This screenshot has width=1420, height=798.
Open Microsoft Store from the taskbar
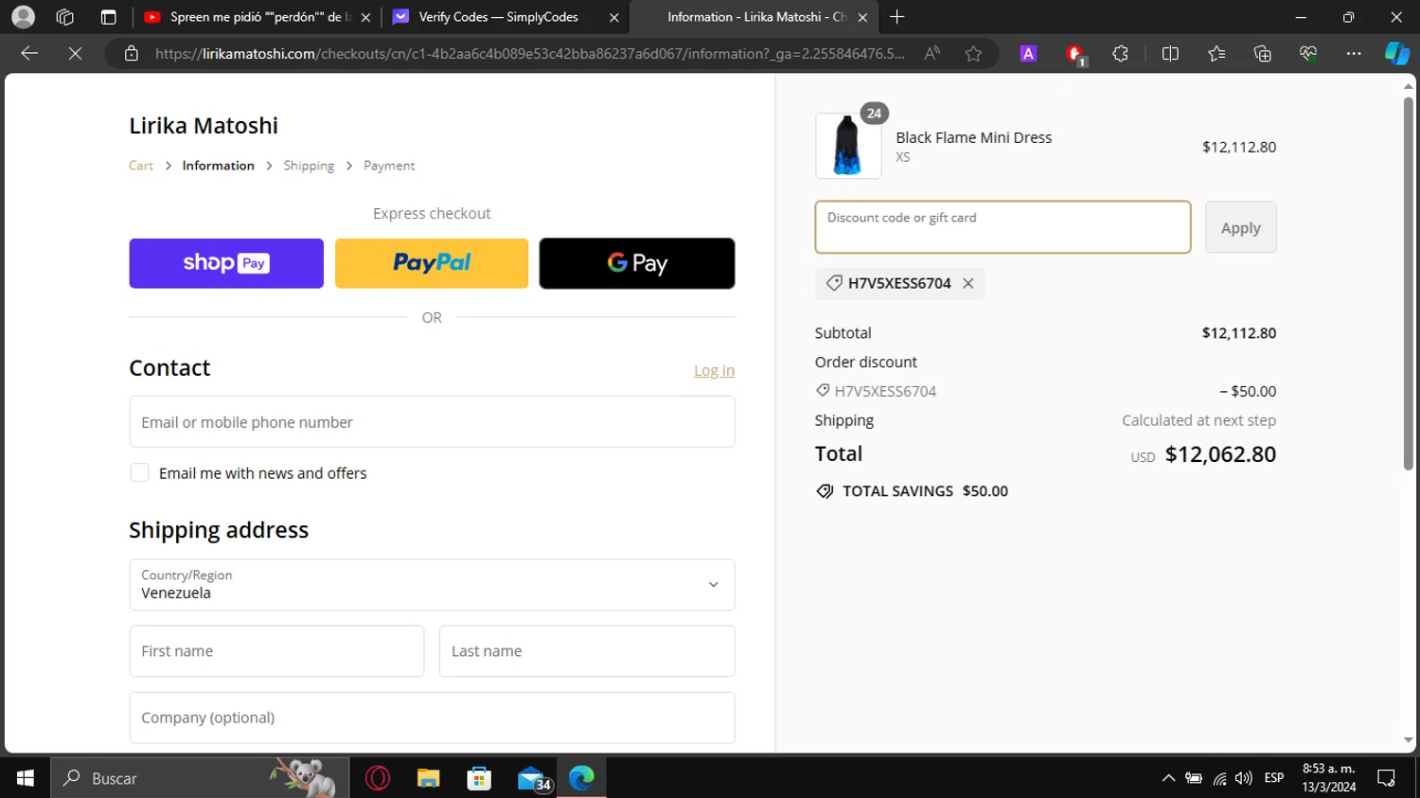tap(479, 778)
